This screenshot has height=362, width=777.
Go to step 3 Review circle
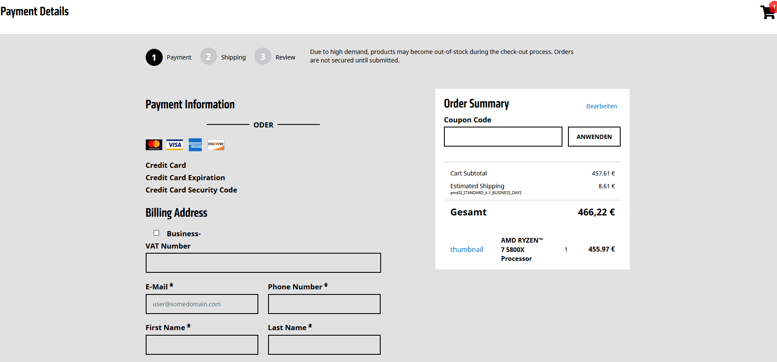tap(263, 57)
